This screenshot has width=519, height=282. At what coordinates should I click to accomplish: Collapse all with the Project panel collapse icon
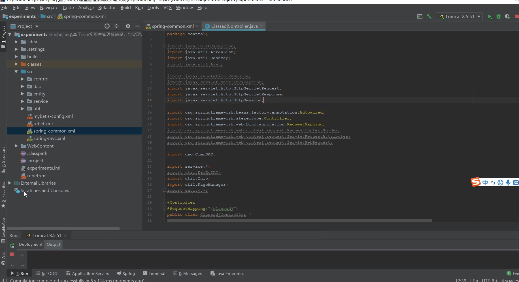tap(116, 26)
